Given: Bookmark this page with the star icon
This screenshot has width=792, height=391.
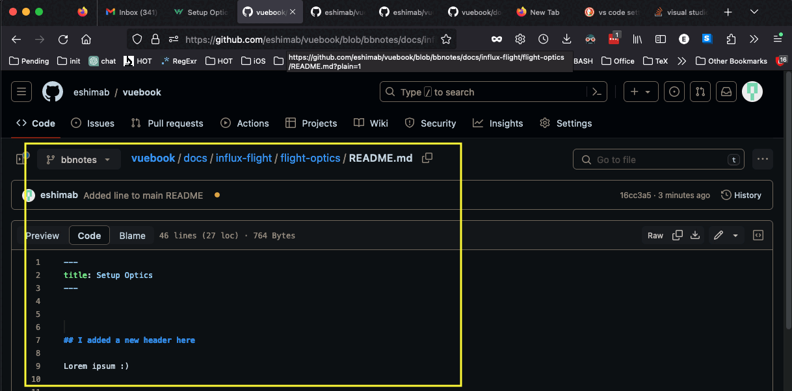Looking at the screenshot, I should [x=446, y=39].
